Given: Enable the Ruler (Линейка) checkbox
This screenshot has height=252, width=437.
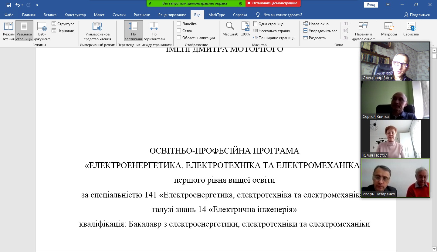Looking at the screenshot, I should tap(179, 24).
